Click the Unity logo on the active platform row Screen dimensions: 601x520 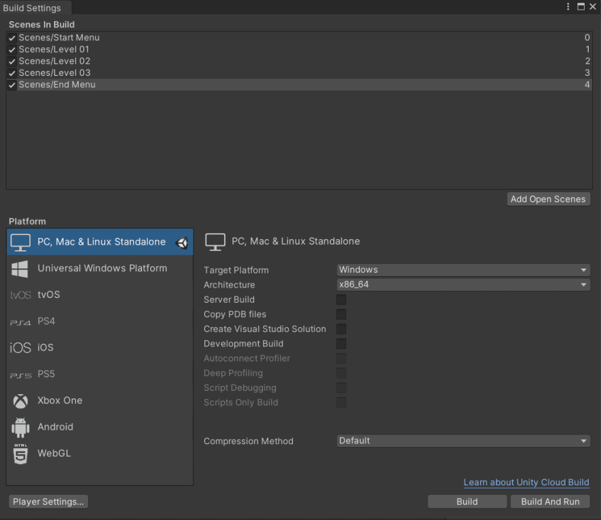[x=182, y=243]
